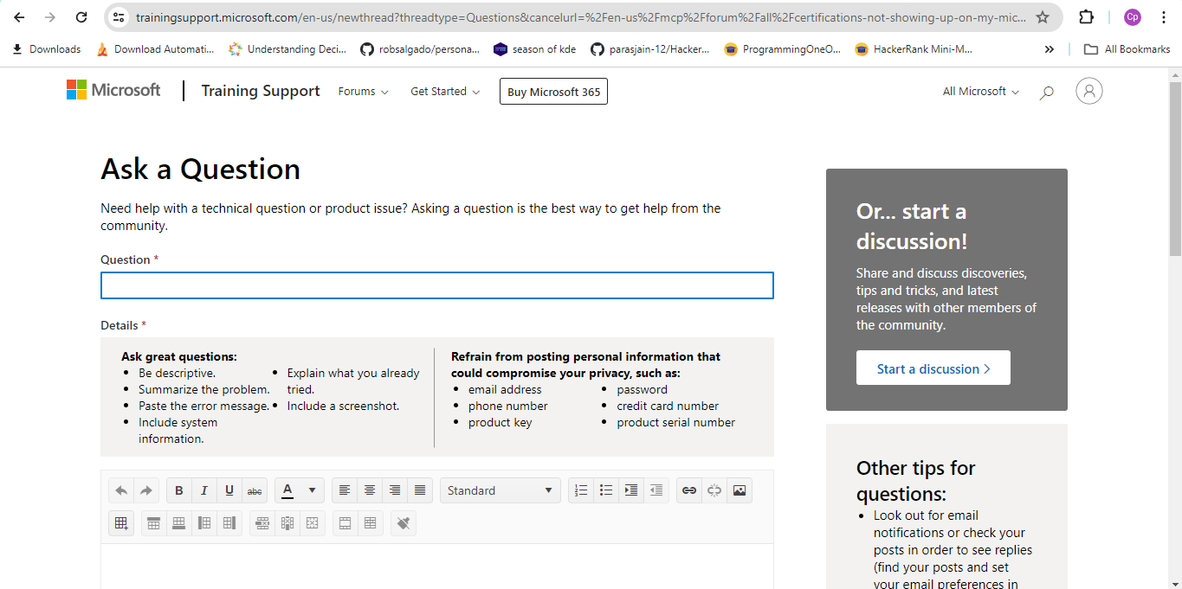The height and width of the screenshot is (589, 1182).
Task: Open the robsalgado/persona... bookmark
Action: pyautogui.click(x=421, y=49)
